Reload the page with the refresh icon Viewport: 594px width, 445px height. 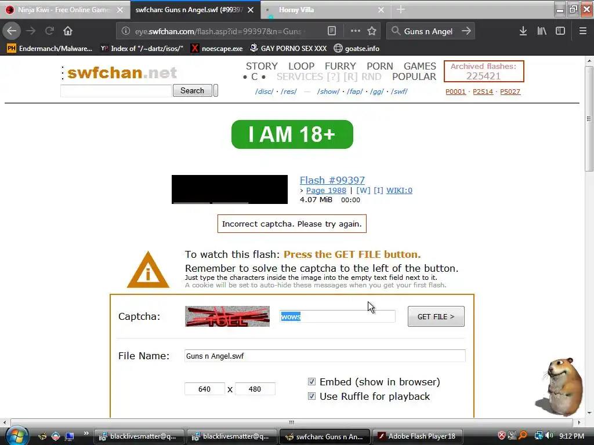(49, 31)
